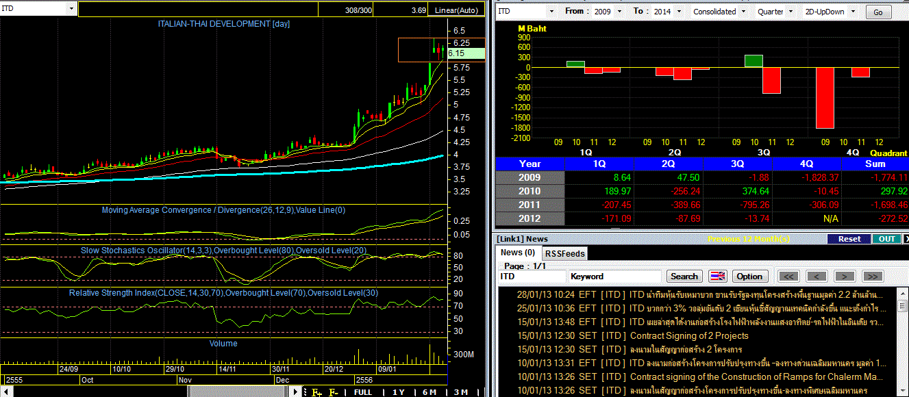Zoom in with the F+ icon

click(316, 392)
